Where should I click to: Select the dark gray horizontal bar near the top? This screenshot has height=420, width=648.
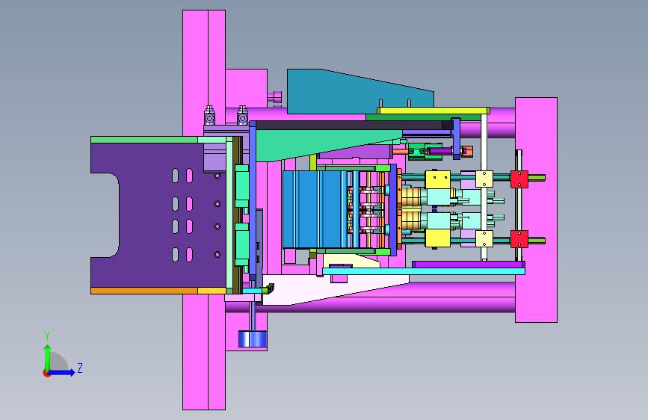(x=354, y=126)
